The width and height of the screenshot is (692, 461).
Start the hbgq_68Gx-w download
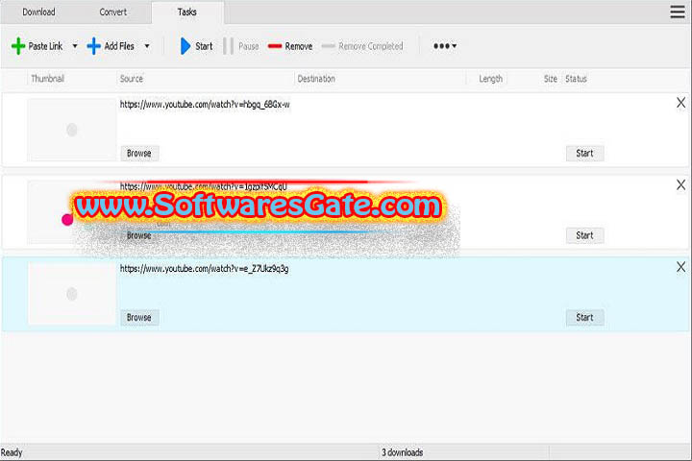pos(584,154)
